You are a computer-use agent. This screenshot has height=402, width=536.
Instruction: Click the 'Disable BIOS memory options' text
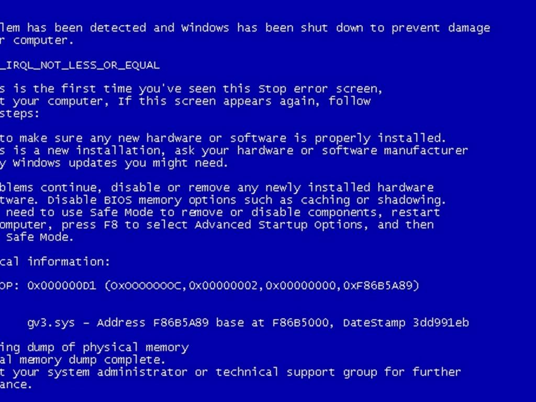click(141, 200)
